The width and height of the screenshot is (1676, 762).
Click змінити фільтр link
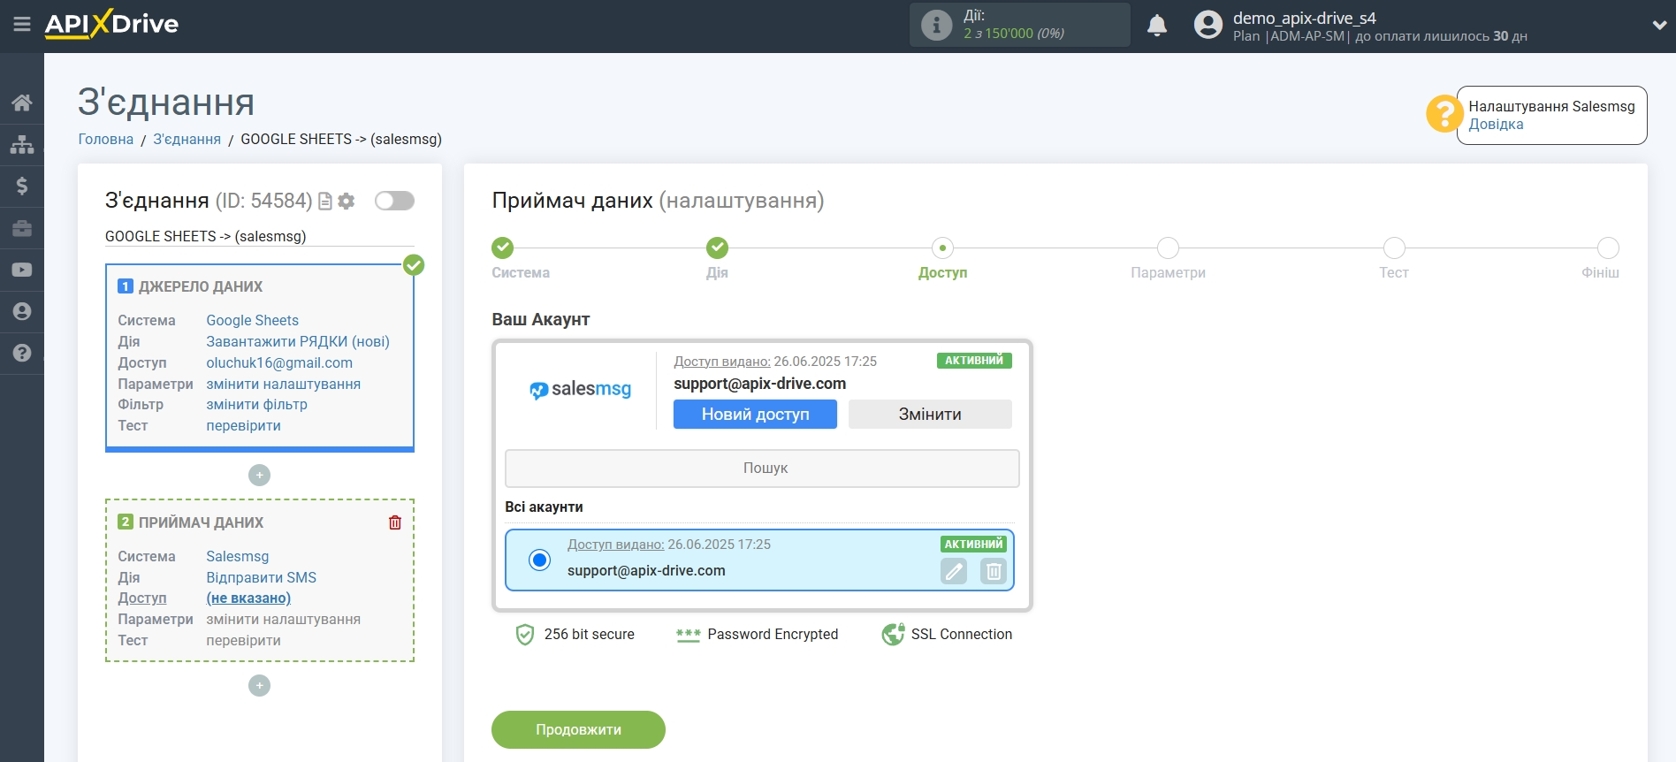pyautogui.click(x=257, y=404)
